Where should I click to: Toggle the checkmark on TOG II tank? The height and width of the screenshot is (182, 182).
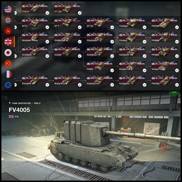pyautogui.click(x=47, y=13)
